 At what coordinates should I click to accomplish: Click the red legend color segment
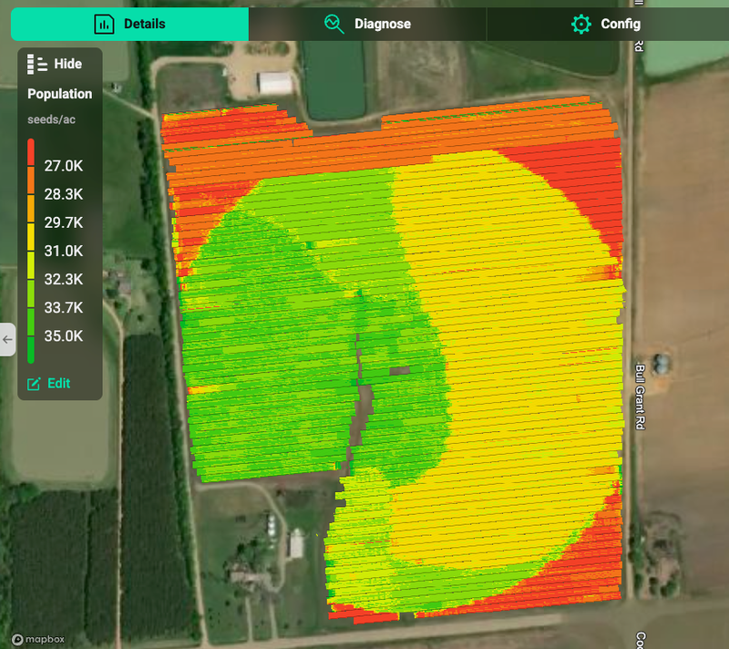[x=31, y=152]
